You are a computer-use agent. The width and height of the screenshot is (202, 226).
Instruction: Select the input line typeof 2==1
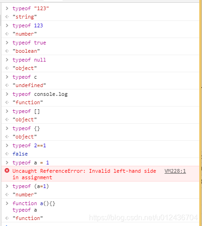(29, 145)
